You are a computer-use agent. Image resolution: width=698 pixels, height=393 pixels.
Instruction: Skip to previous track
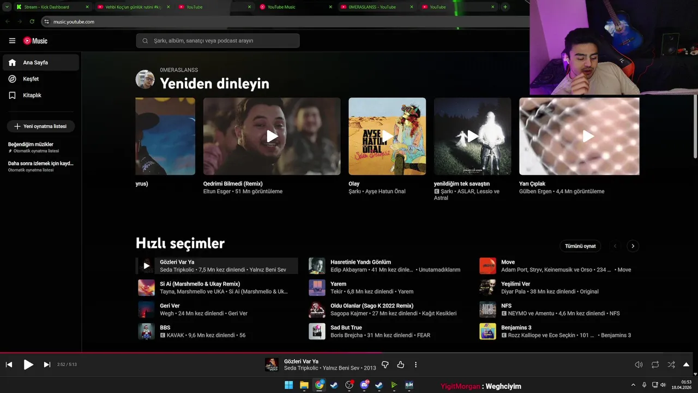click(x=9, y=365)
